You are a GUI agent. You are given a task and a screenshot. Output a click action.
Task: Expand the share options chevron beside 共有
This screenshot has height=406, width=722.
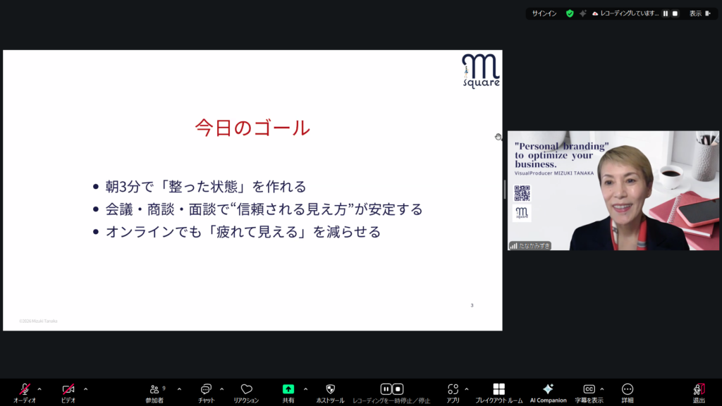[305, 389]
